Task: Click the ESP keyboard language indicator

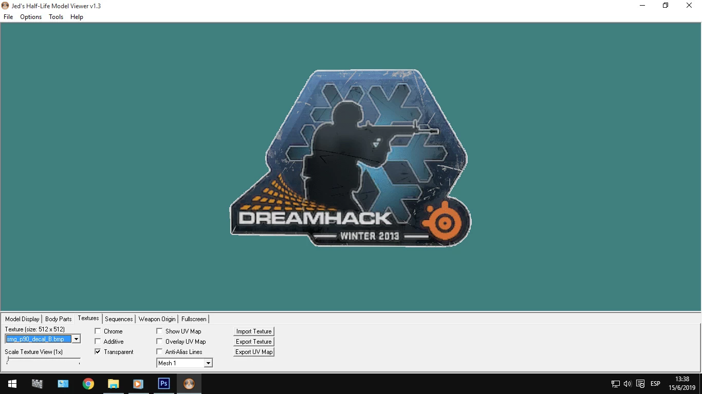Action: 655,384
